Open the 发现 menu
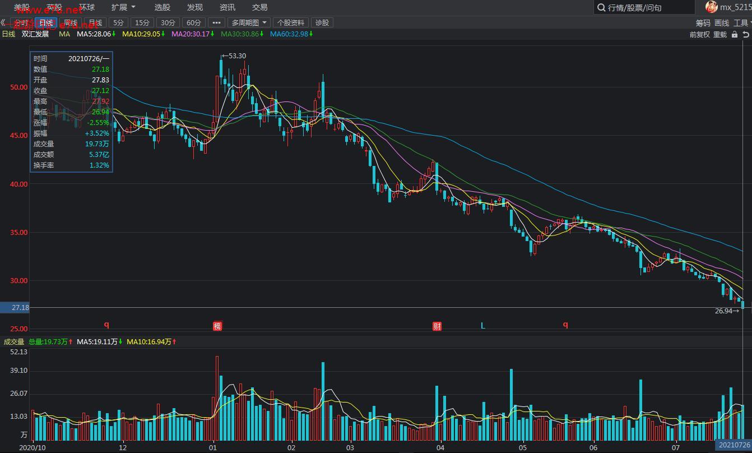 pyautogui.click(x=195, y=7)
